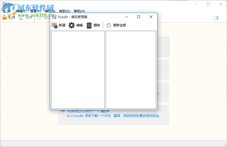
Task: Open the 帮助(H) menu
Action: [79, 11]
